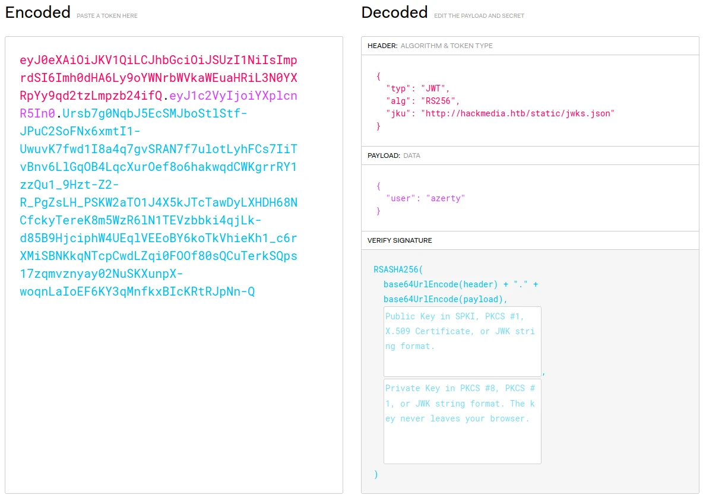Click the jku URL hackmedia.htb/static/jwks.json
This screenshot has height=498, width=703.
(517, 113)
